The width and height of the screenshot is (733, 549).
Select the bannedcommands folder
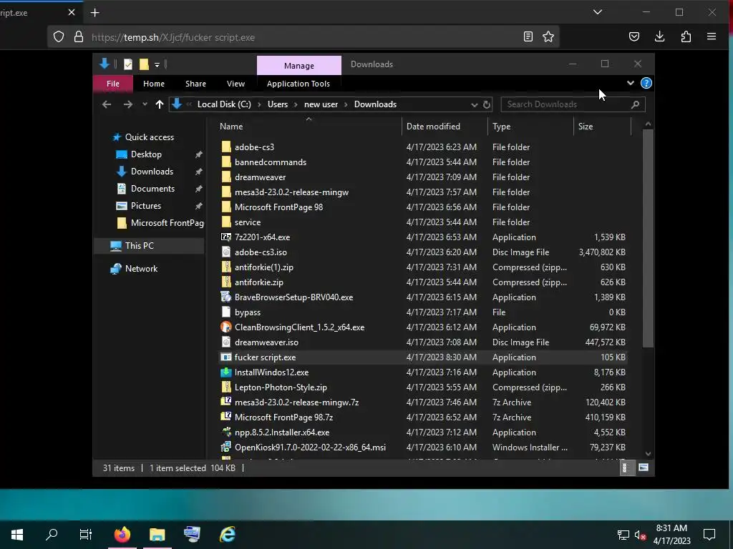coord(270,162)
